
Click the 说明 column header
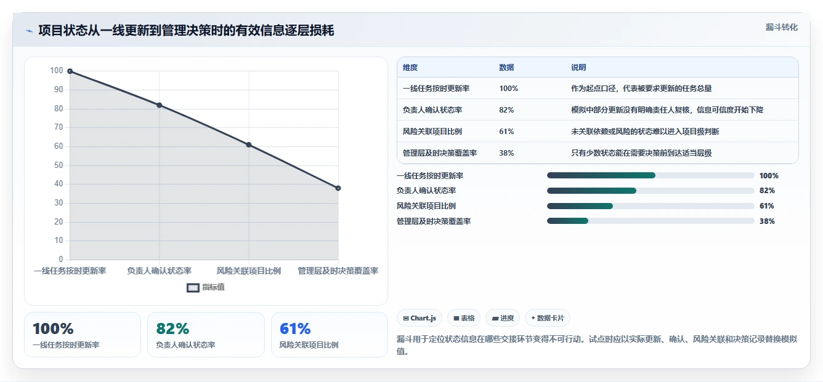[x=578, y=68]
